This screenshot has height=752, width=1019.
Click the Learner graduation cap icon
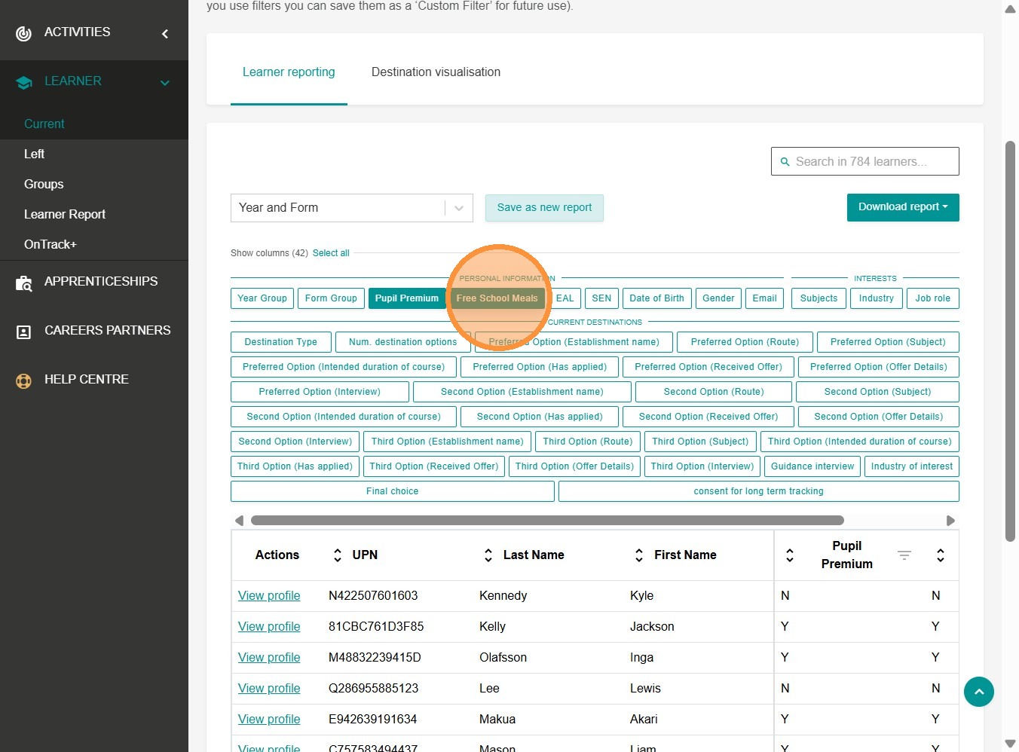24,82
